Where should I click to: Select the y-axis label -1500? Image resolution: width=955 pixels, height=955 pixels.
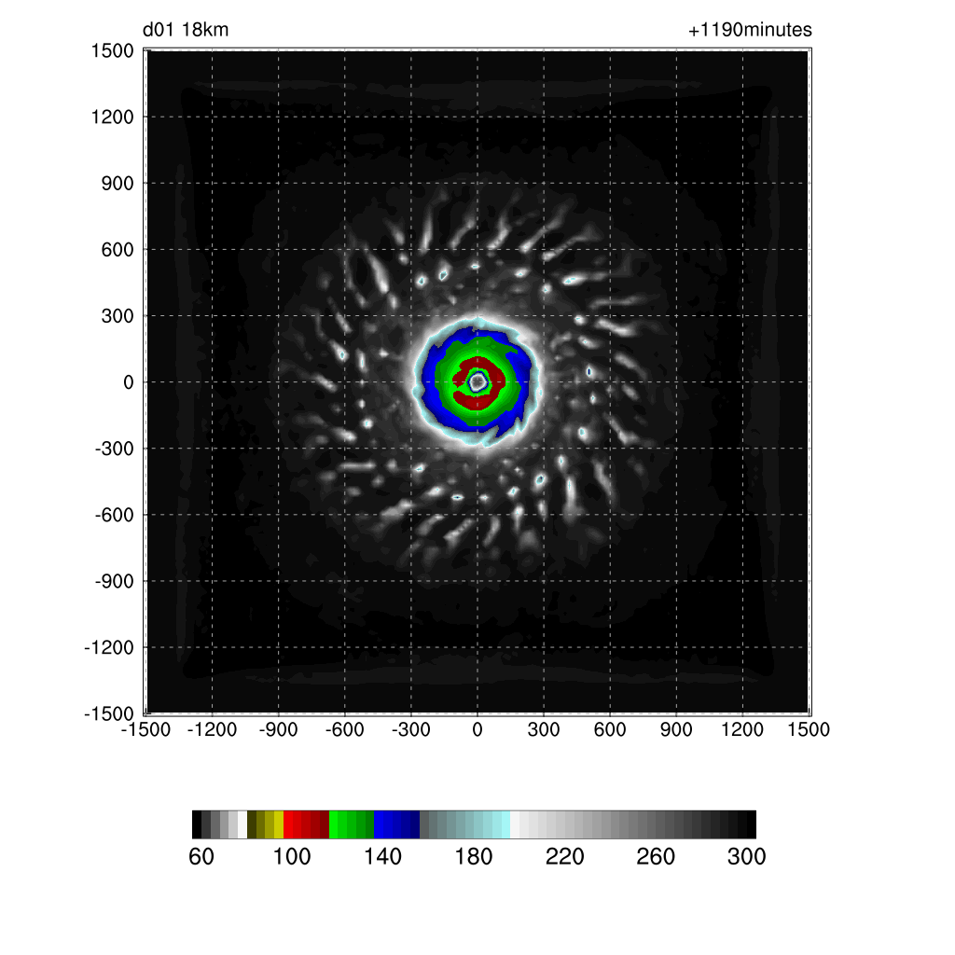tap(109, 713)
